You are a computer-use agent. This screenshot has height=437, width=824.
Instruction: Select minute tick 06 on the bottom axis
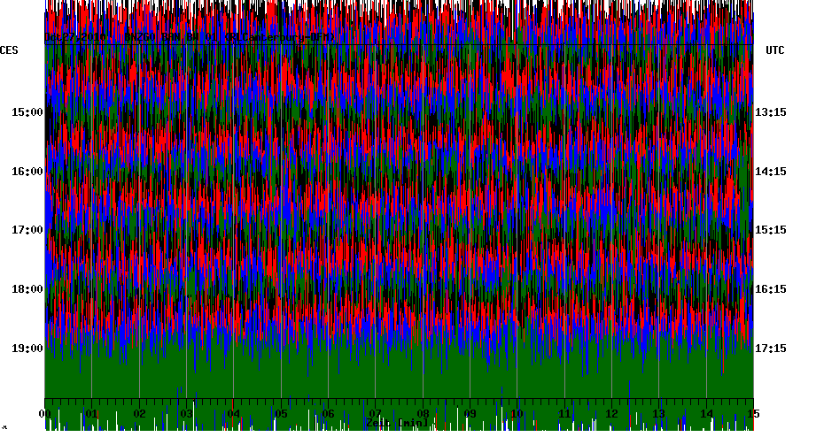[x=328, y=414]
